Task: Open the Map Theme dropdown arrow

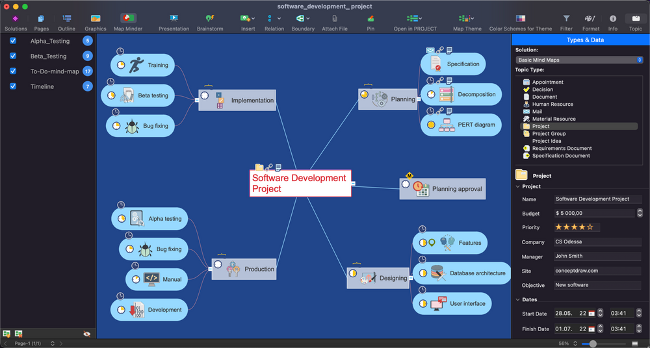Action: click(x=472, y=19)
